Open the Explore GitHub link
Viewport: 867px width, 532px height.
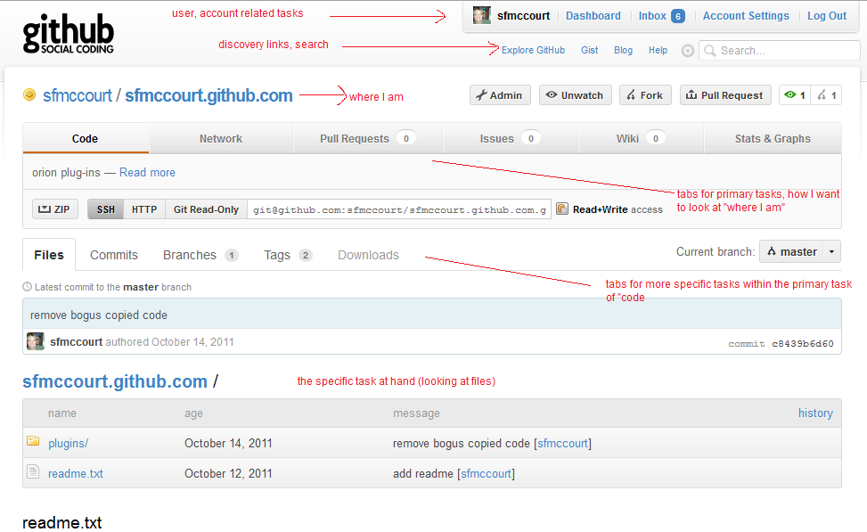pyautogui.click(x=533, y=50)
